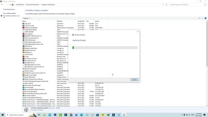Select the Genshin Impact entry
The width and height of the screenshot is (208, 117).
(29, 71)
